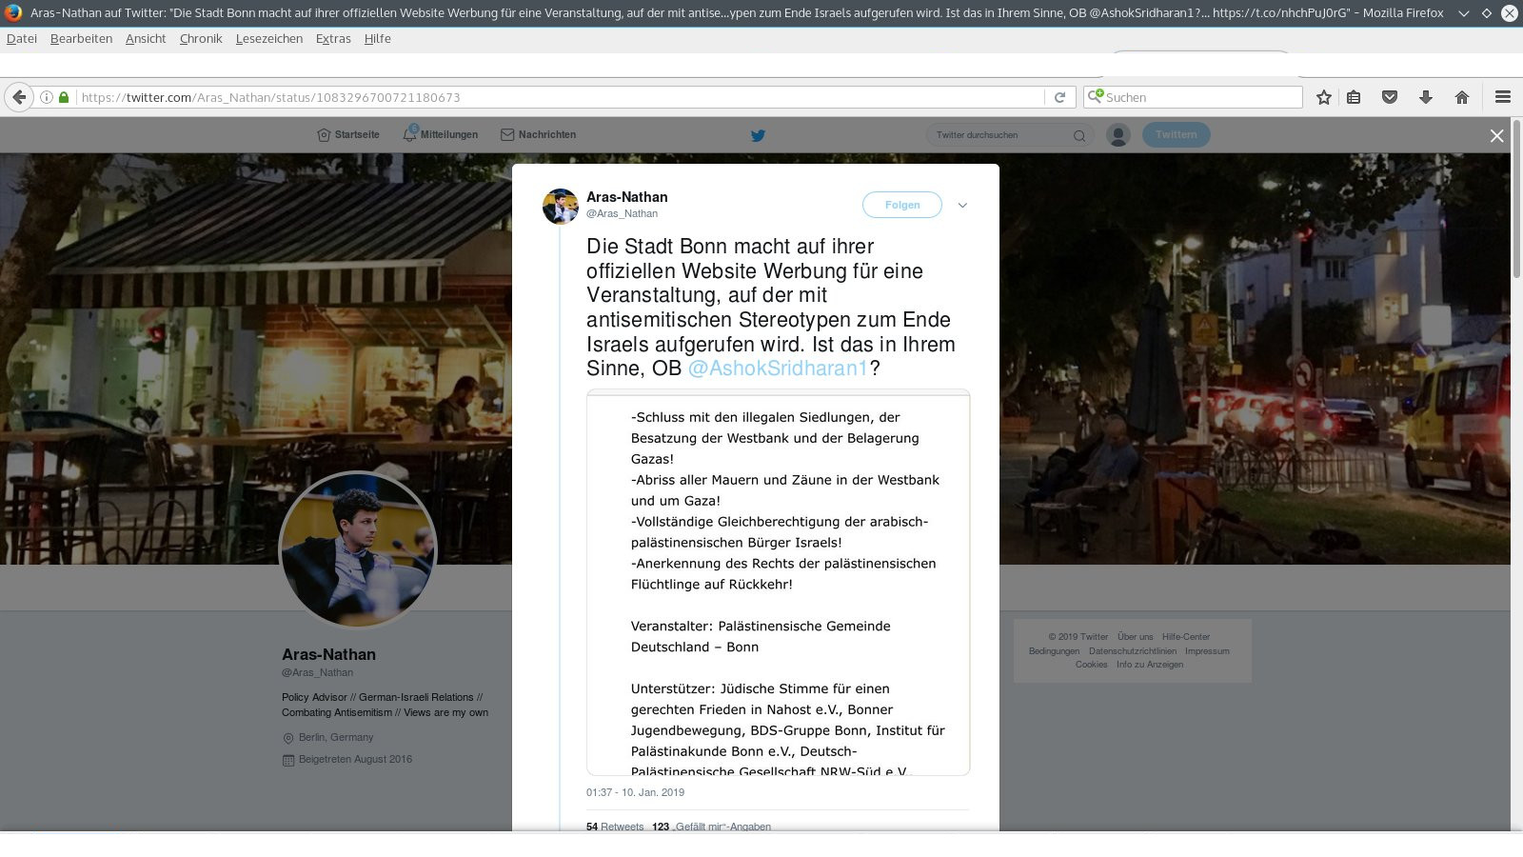Open the bookmarks library icon
Screen dimensions: 1523x857
click(x=1354, y=97)
